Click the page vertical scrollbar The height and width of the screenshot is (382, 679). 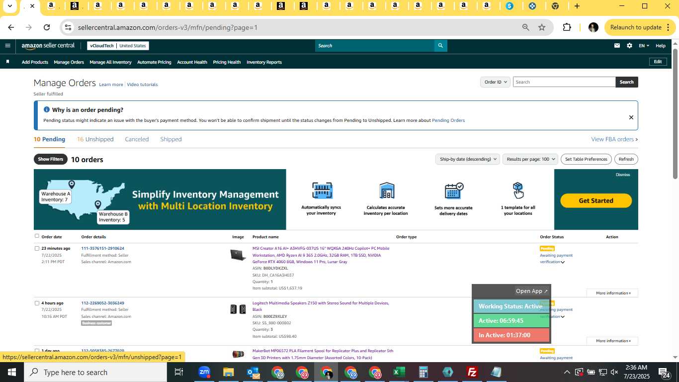coord(675,113)
